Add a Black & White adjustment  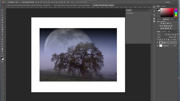[x=165, y=26]
